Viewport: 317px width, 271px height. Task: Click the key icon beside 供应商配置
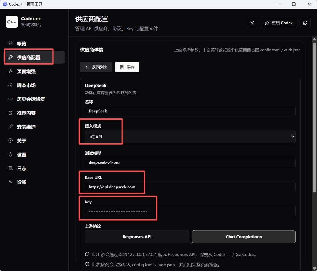tap(10, 57)
